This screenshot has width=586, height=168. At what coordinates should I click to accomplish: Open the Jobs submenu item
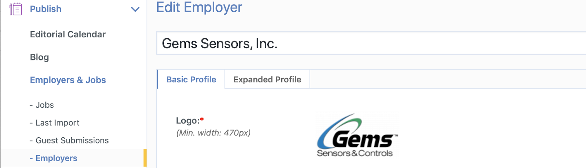coord(45,105)
